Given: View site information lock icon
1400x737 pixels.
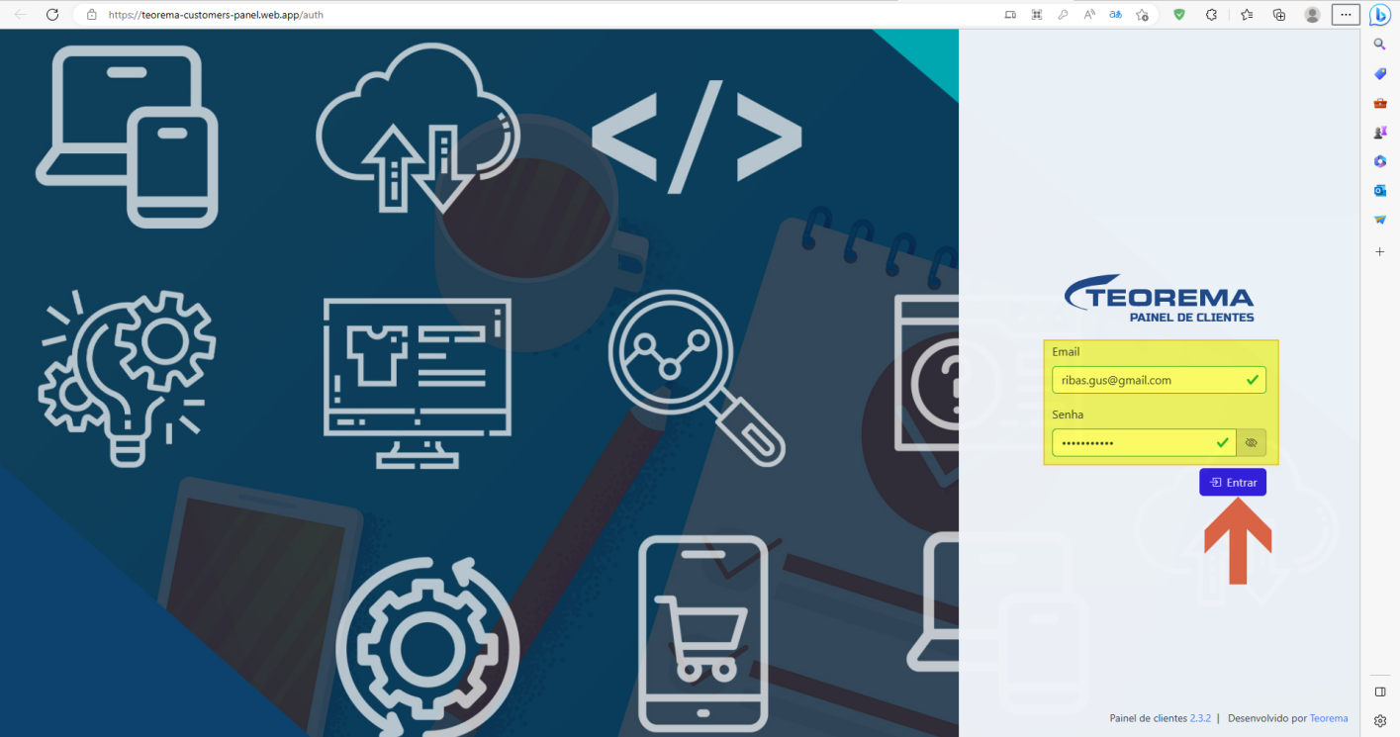Looking at the screenshot, I should [x=91, y=15].
